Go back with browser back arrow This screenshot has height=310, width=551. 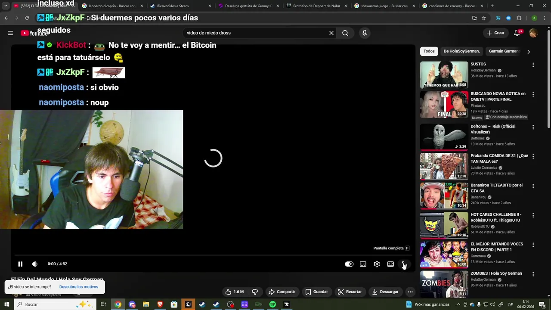coord(6,18)
